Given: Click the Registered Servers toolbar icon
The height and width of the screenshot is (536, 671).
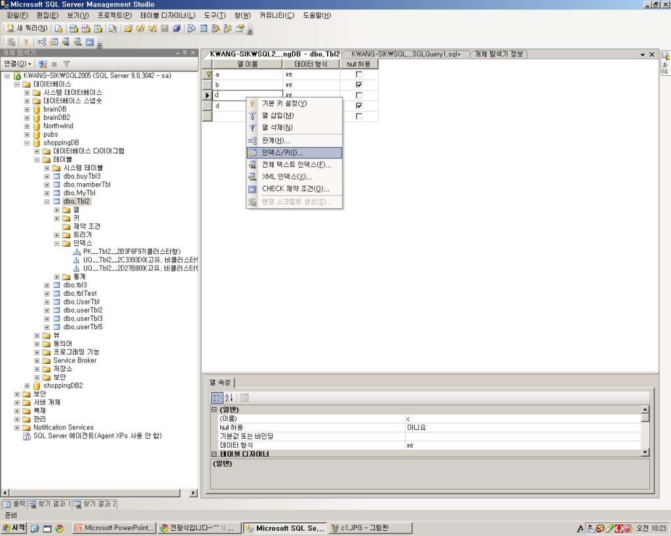Looking at the screenshot, I should tap(191, 29).
